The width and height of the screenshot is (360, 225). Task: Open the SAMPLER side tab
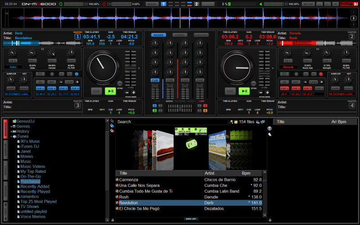coord(5,150)
